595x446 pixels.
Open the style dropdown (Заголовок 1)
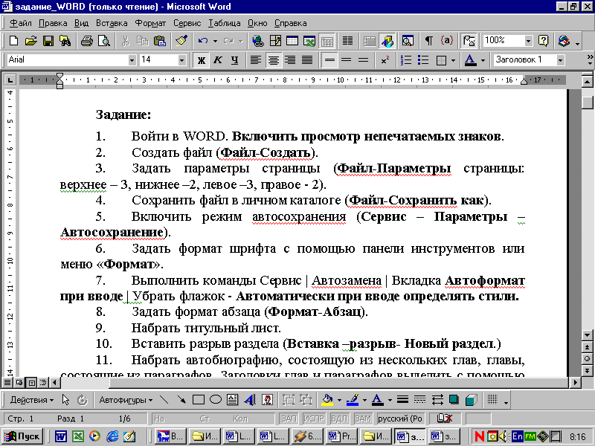560,60
